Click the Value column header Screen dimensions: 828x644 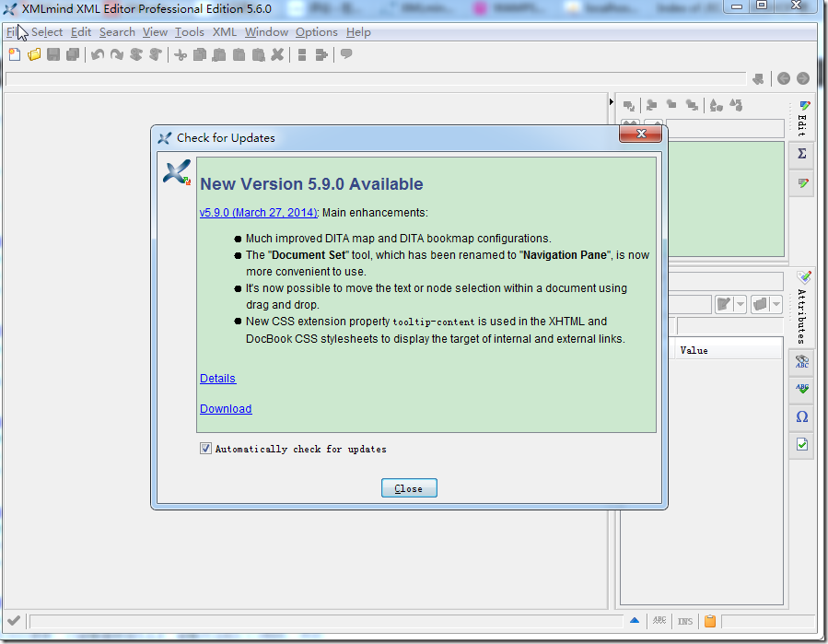click(x=728, y=350)
